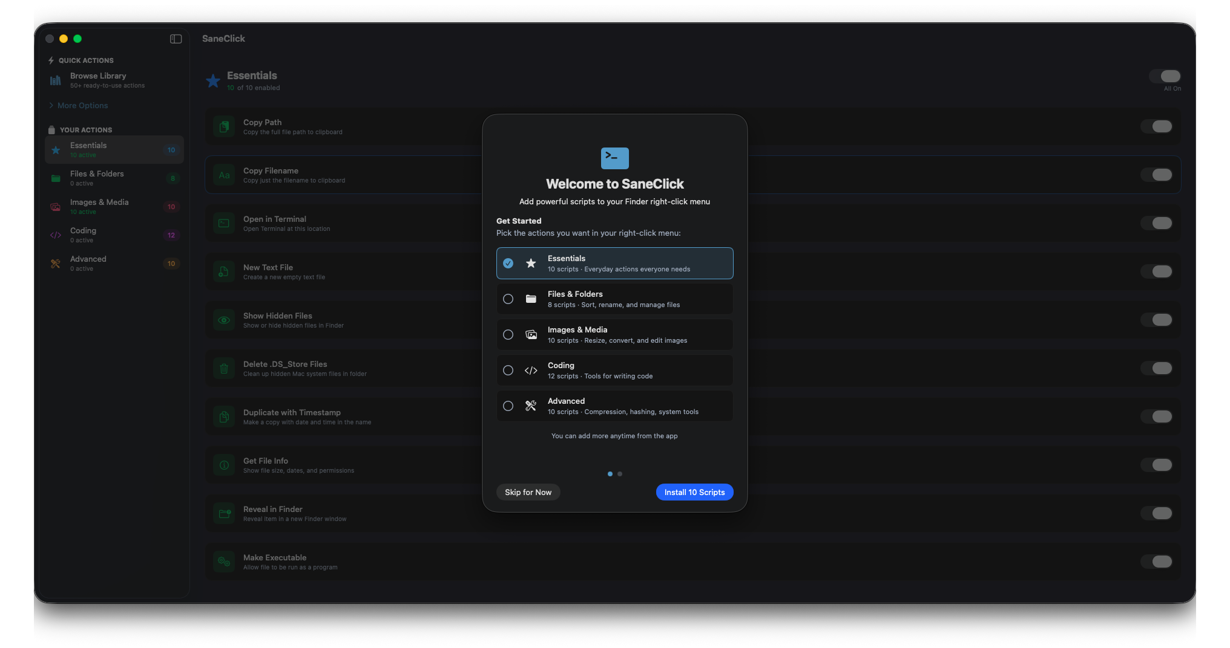Select the Files & Folders radio circle
This screenshot has height=648, width=1230.
tap(508, 299)
